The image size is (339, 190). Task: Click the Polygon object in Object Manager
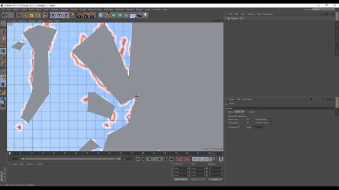pyautogui.click(x=234, y=18)
